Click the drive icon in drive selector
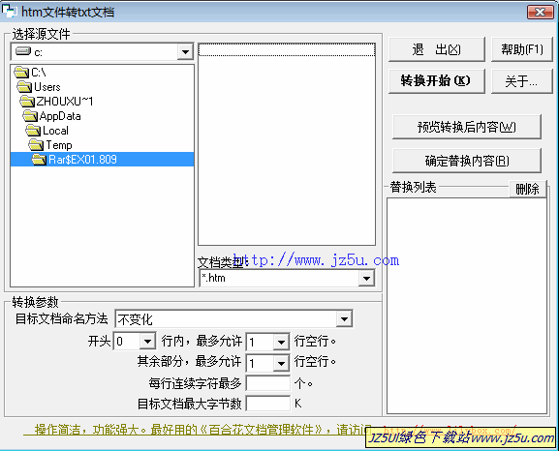This screenshot has height=451, width=559. tap(23, 51)
